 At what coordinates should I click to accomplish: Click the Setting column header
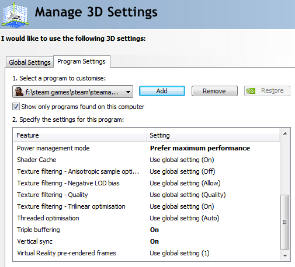(x=213, y=135)
